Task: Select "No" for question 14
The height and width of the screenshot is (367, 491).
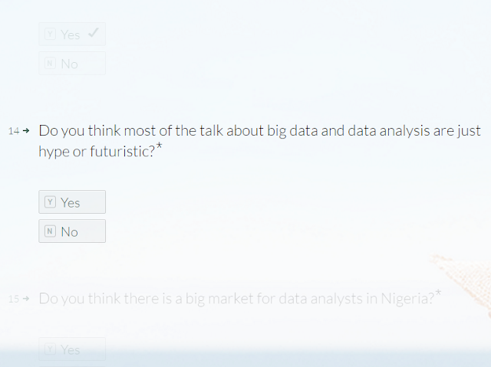Action: [71, 231]
